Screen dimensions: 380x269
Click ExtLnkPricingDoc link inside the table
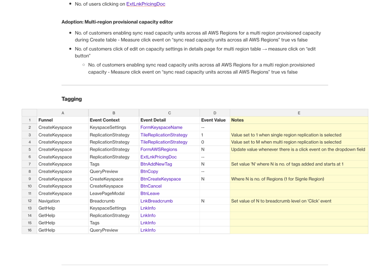click(158, 157)
